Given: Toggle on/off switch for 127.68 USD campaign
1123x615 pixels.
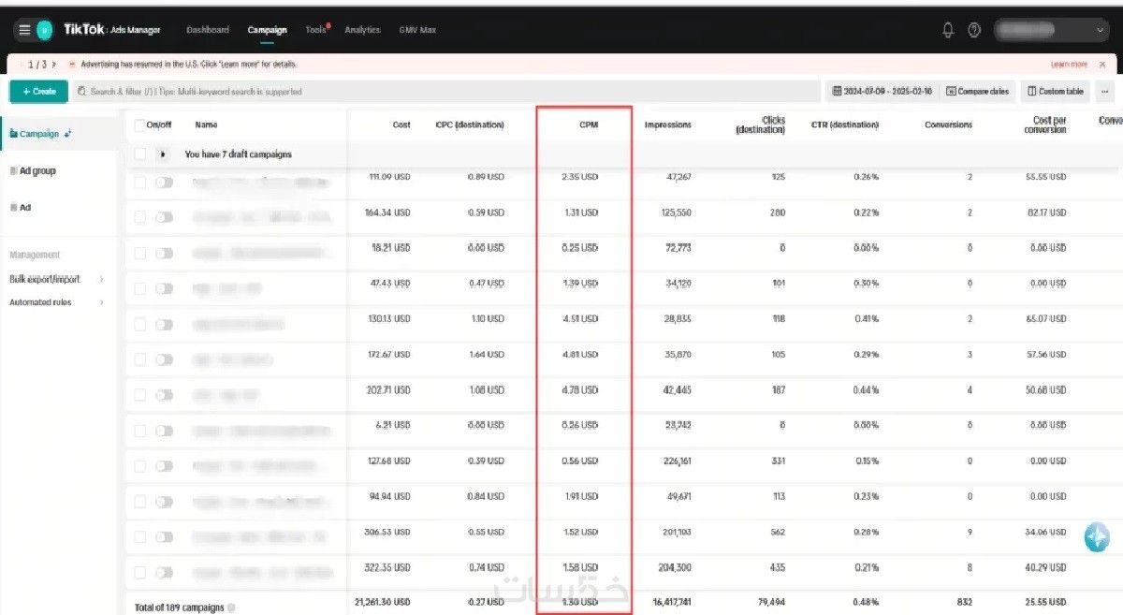Looking at the screenshot, I should (164, 465).
